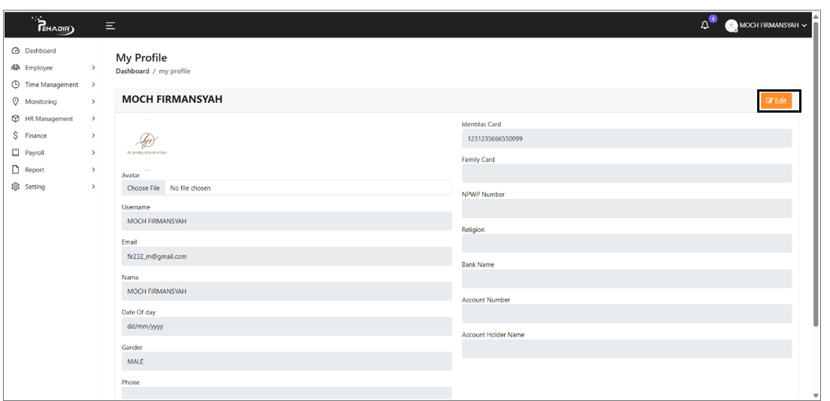Viewport: 830px width, 401px height.
Task: Expand the HR Management chevron
Action: [x=93, y=119]
